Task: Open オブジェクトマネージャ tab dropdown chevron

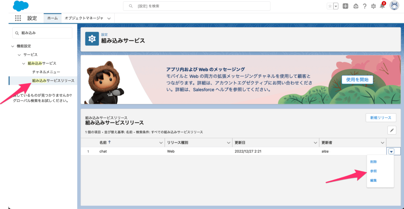Action: 109,19
